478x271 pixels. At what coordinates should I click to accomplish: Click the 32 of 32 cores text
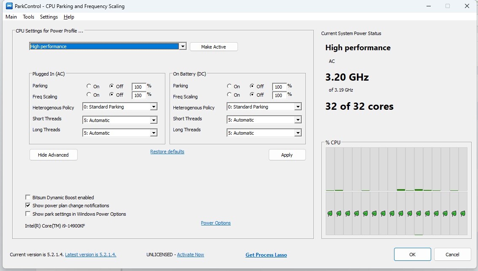point(359,106)
